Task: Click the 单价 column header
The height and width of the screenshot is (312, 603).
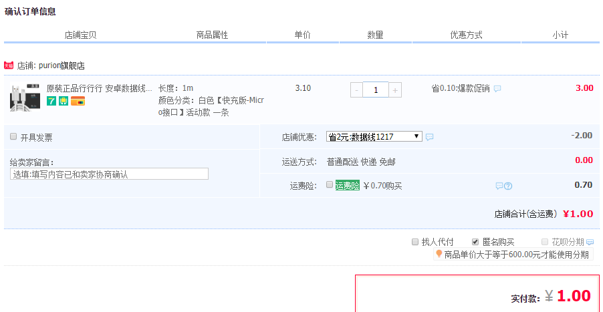Action: (303, 35)
